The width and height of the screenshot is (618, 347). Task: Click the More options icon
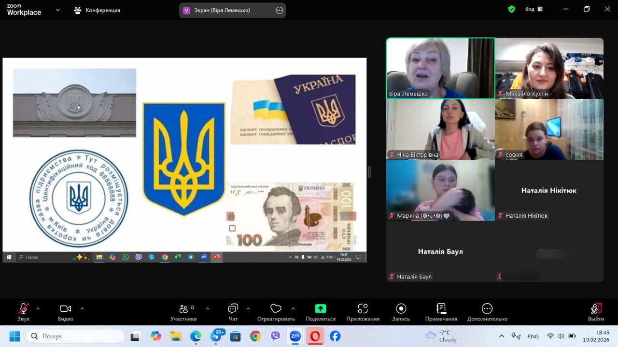pos(487,309)
